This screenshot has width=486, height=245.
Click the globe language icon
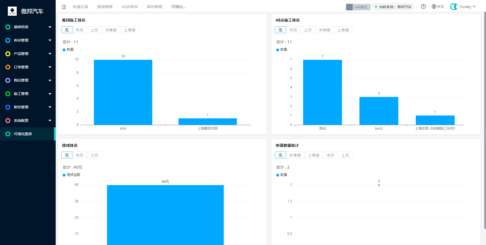tap(434, 7)
